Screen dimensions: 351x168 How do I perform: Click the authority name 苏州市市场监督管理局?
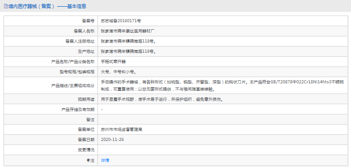click(121, 130)
